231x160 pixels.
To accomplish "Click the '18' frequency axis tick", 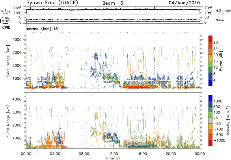I will pyautogui.click(x=19, y=17).
